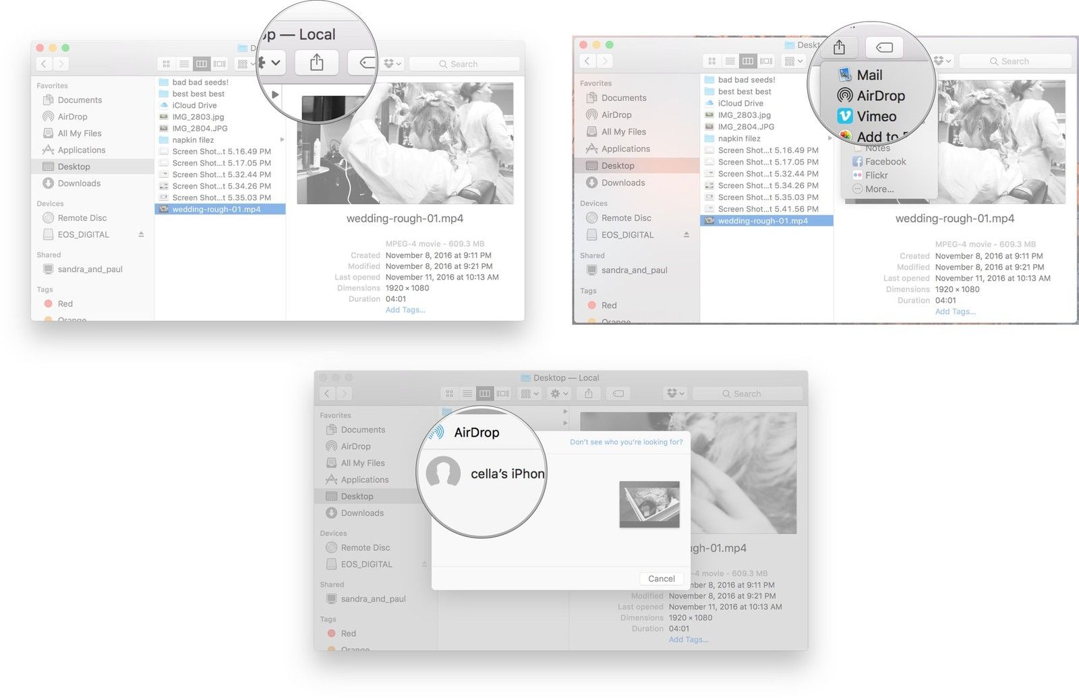Enable Cover Flow view in the AirDrop sheet window

502,393
